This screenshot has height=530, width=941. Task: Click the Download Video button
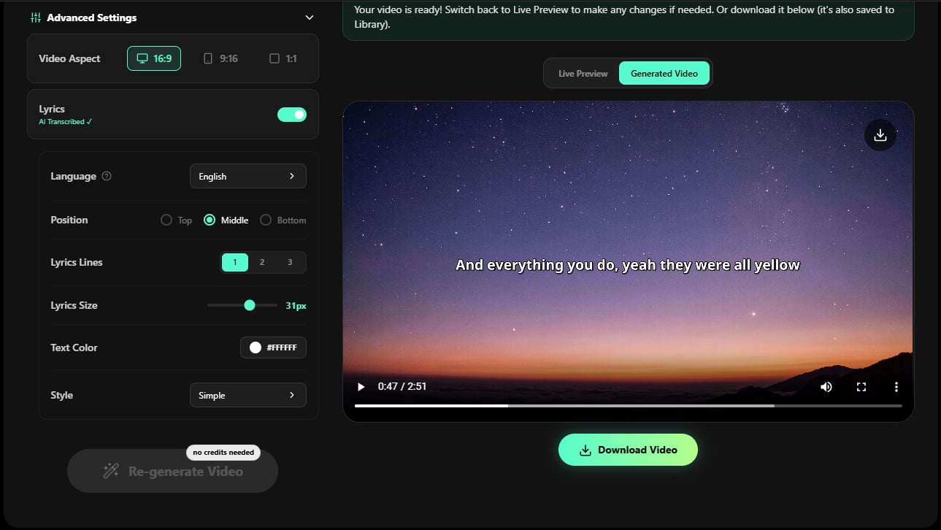628,450
